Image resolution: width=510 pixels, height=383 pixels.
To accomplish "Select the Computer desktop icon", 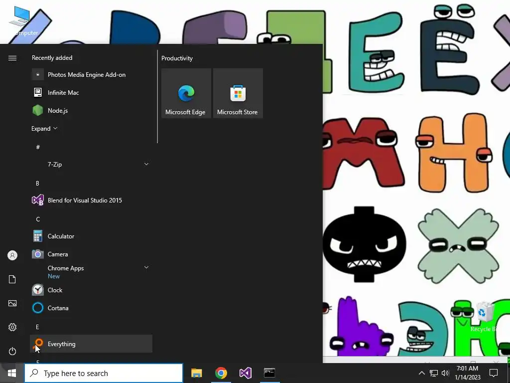I will (21, 21).
